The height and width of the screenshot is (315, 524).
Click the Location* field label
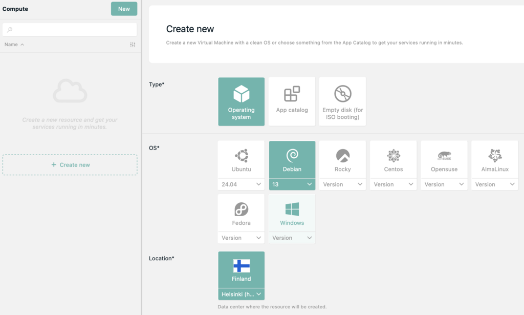(x=161, y=258)
